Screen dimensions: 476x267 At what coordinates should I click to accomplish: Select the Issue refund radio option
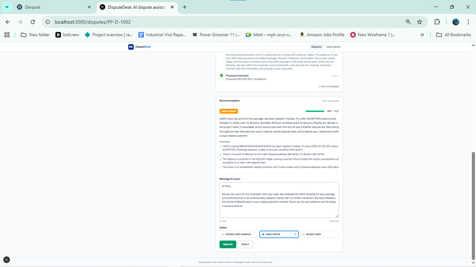(279, 234)
